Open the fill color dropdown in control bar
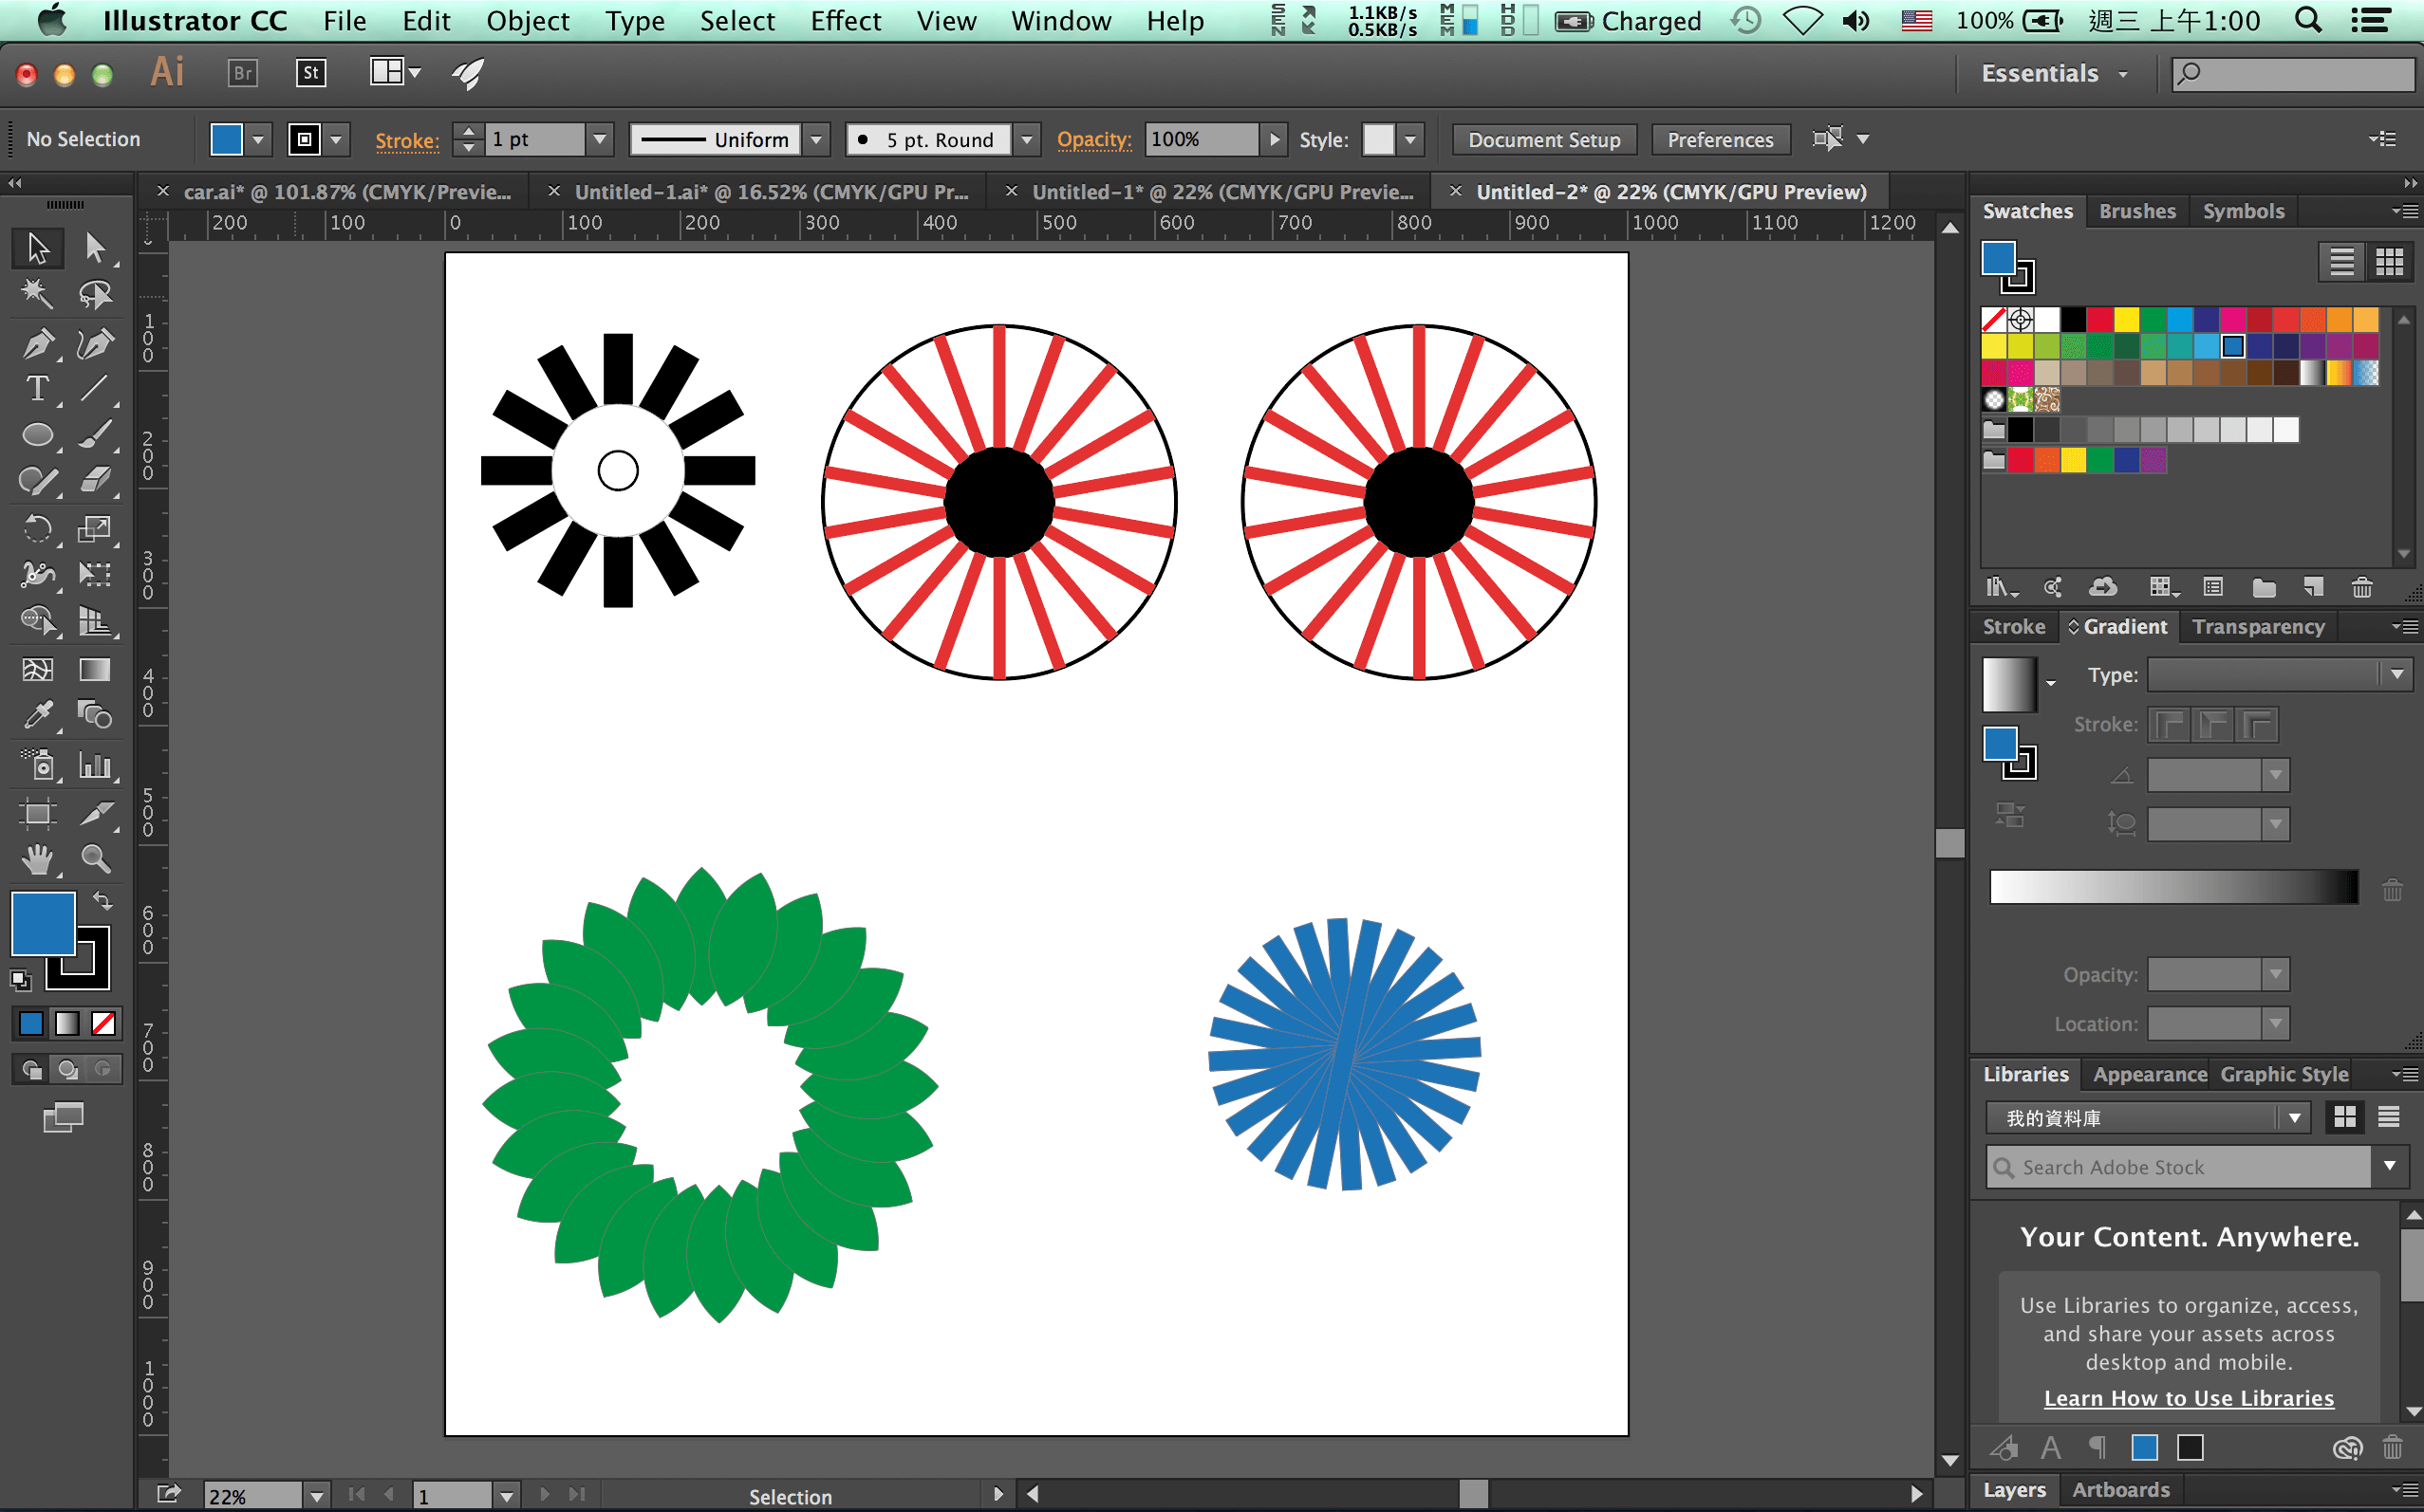This screenshot has height=1512, width=2424. coord(259,139)
